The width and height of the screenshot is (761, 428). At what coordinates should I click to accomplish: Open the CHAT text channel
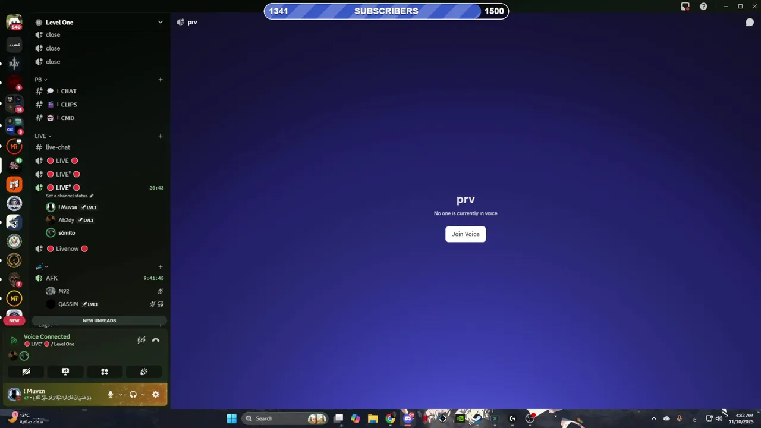coord(99,91)
